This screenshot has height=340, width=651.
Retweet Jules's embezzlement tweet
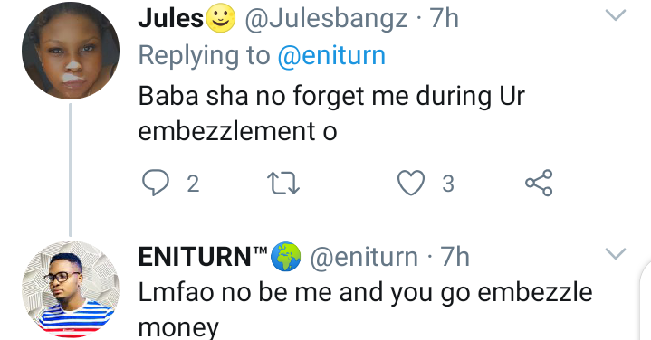point(283,184)
